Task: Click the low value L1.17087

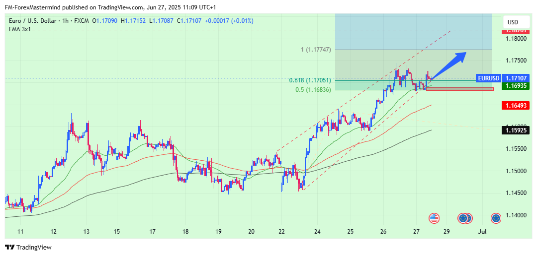Action: click(161, 21)
